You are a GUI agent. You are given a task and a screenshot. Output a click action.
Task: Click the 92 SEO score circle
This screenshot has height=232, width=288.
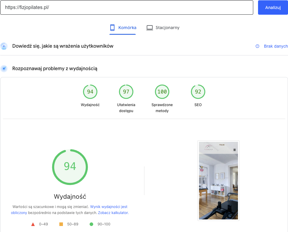pos(198,92)
